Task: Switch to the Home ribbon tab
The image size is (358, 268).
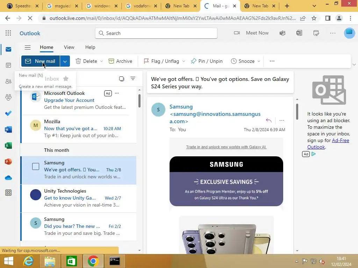Action: [x=46, y=47]
